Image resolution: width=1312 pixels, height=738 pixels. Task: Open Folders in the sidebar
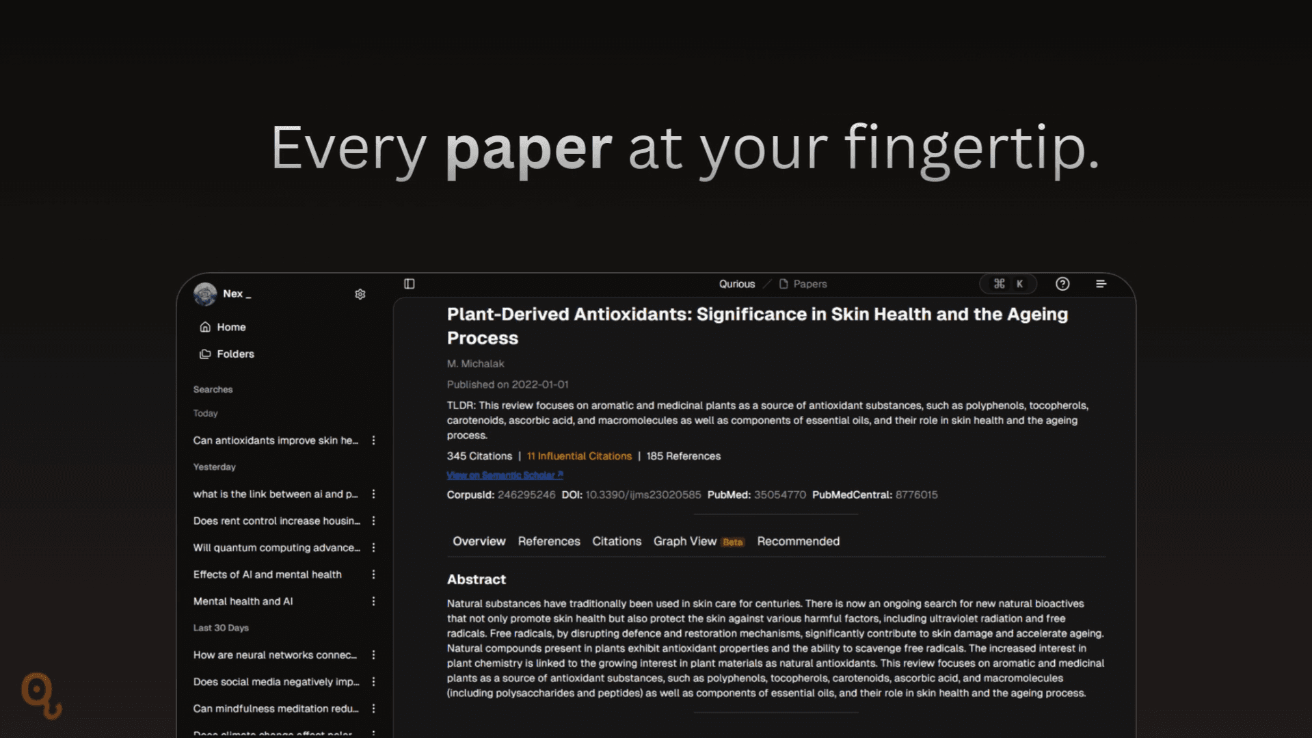pos(235,354)
